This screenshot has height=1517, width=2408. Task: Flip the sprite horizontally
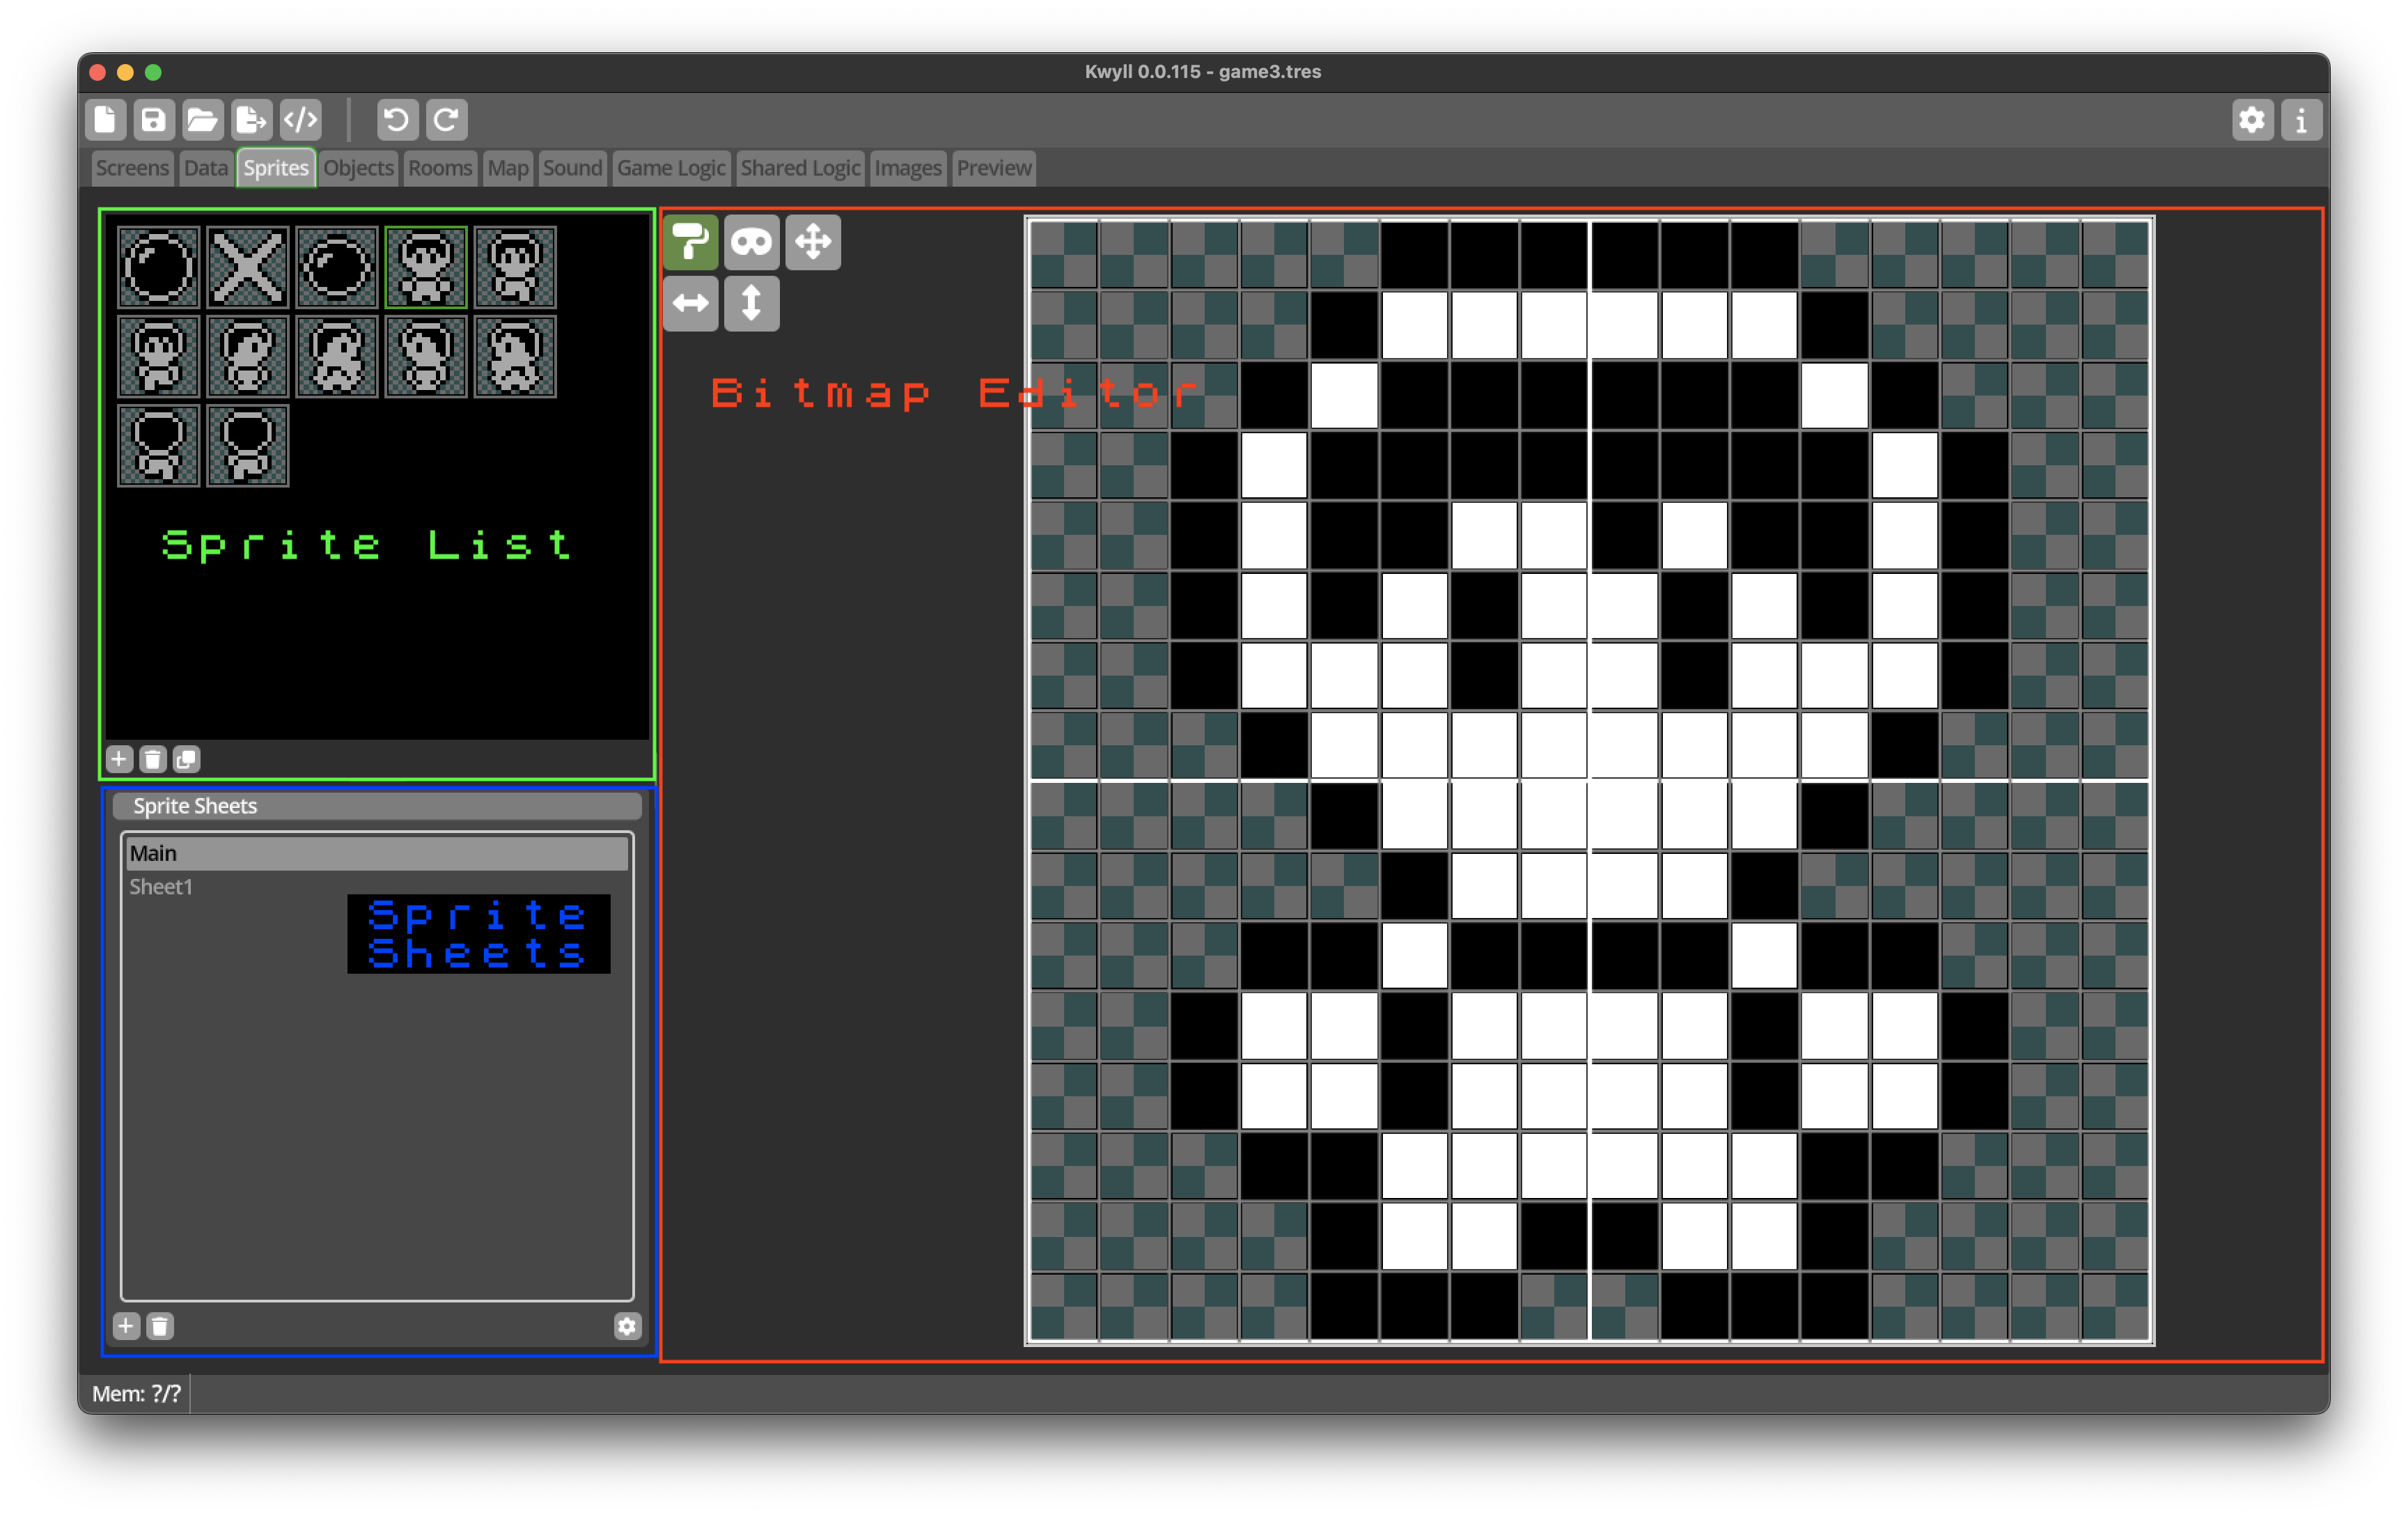(x=690, y=303)
